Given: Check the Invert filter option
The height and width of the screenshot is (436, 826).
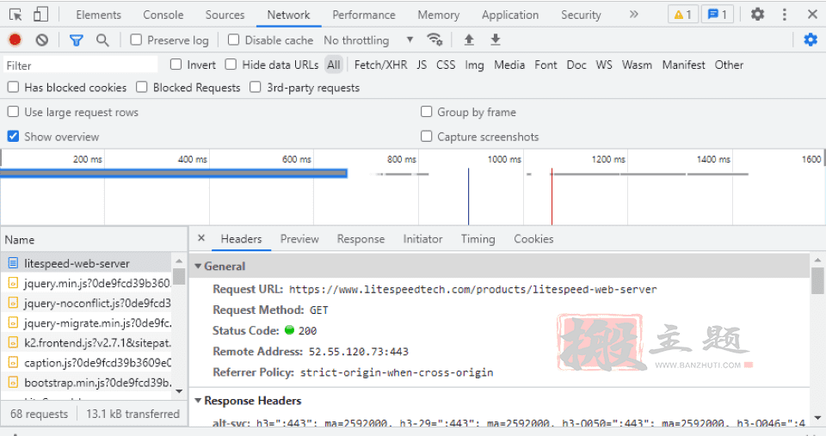Looking at the screenshot, I should (176, 64).
